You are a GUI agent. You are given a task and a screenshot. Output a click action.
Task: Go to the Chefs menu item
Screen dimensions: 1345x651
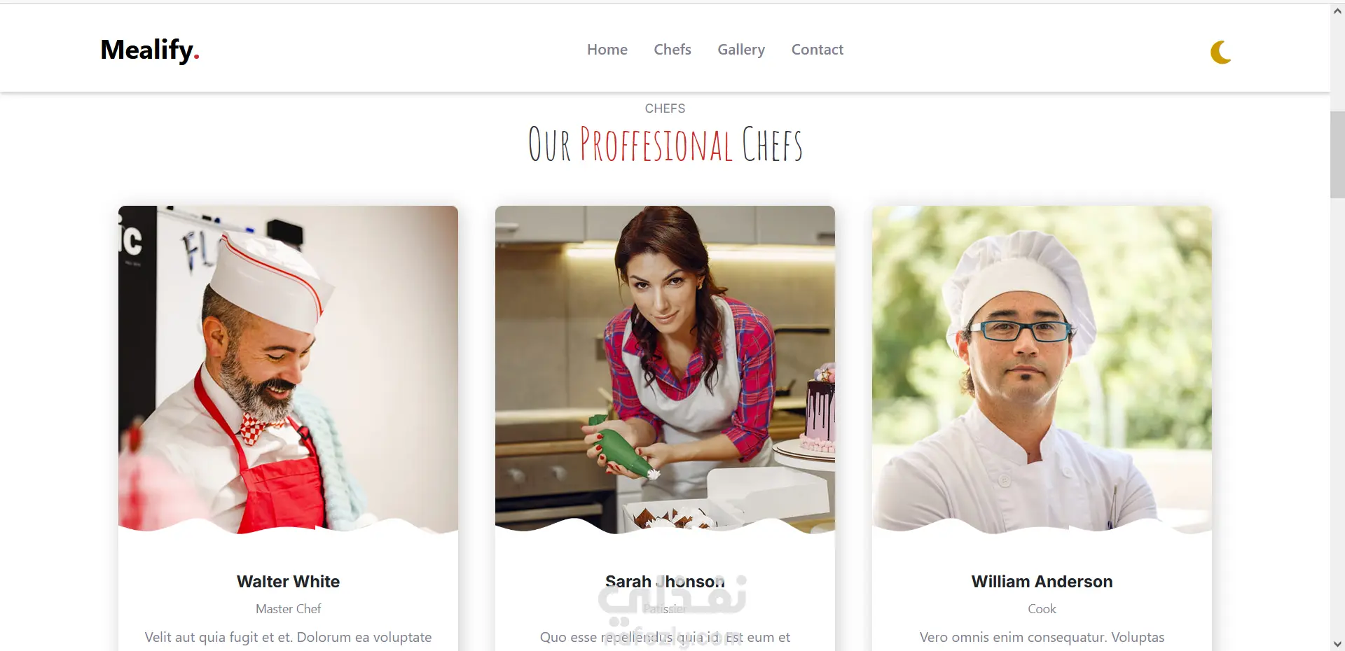coord(672,50)
